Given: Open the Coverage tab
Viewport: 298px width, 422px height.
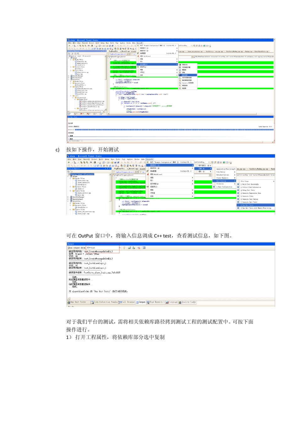Looking at the screenshot, I should 172,302.
